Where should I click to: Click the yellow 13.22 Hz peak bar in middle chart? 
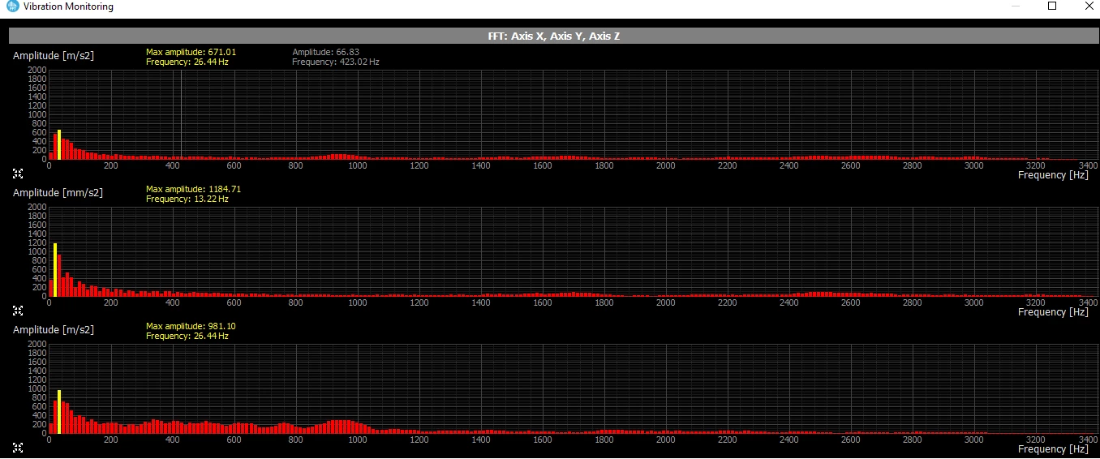tap(55, 269)
